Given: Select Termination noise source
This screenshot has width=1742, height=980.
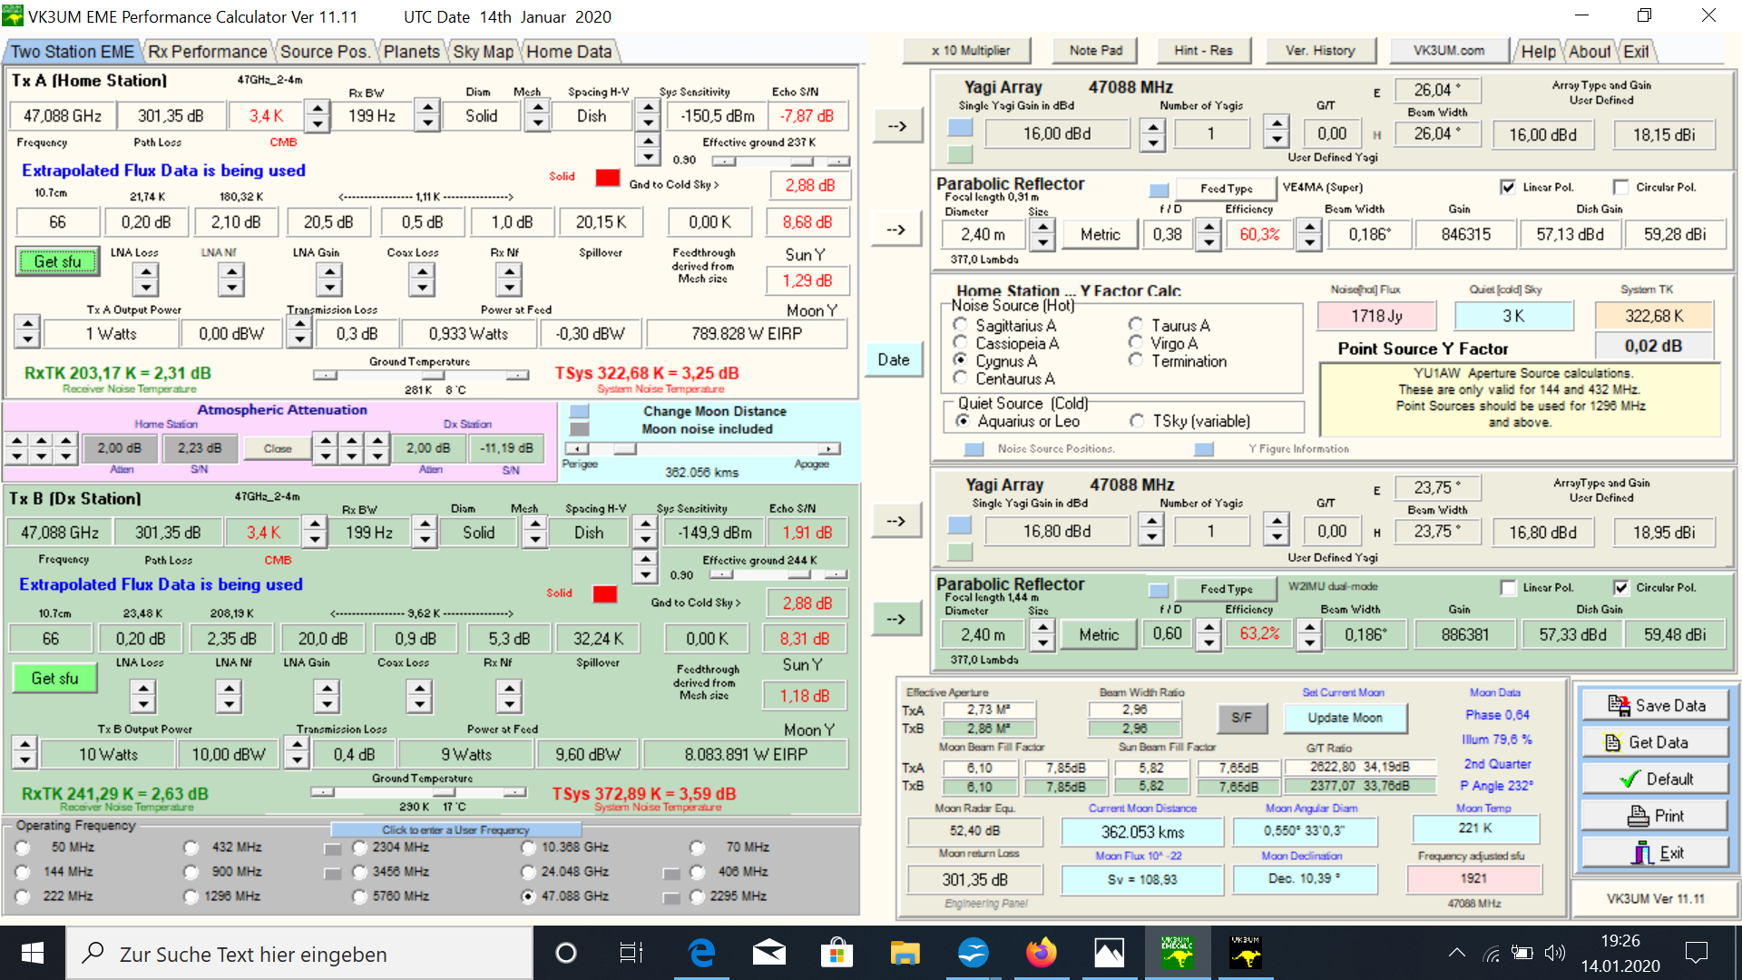Looking at the screenshot, I should [1135, 360].
